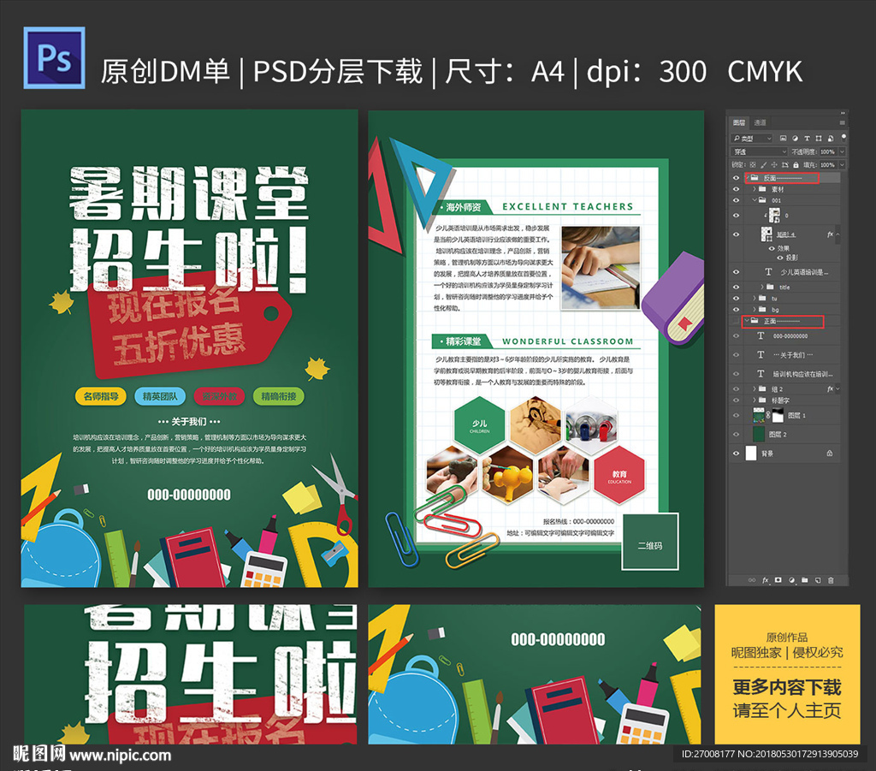
Task: Switch to the 通道 channels tab
Action: pyautogui.click(x=760, y=122)
